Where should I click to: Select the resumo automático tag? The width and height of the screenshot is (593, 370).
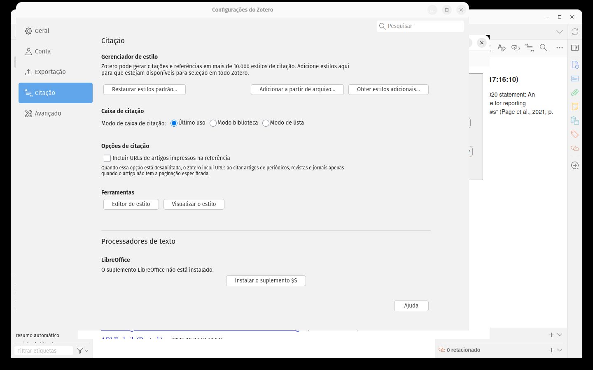(x=37, y=335)
